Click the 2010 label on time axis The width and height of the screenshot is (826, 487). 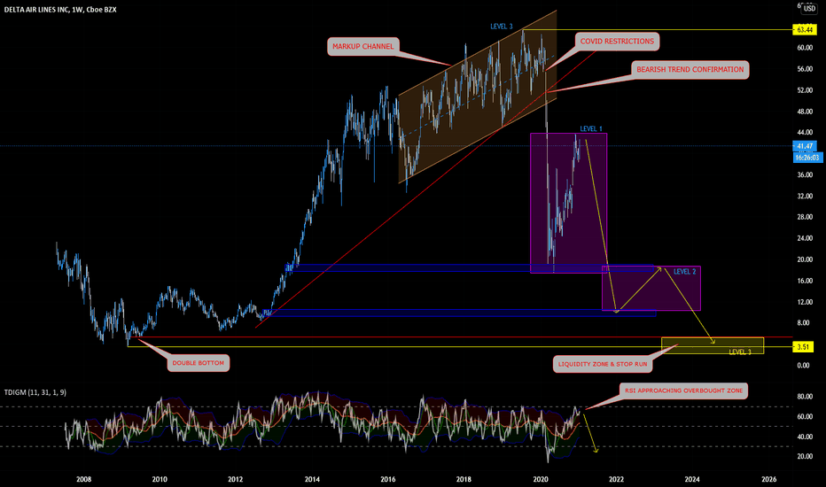(160, 479)
